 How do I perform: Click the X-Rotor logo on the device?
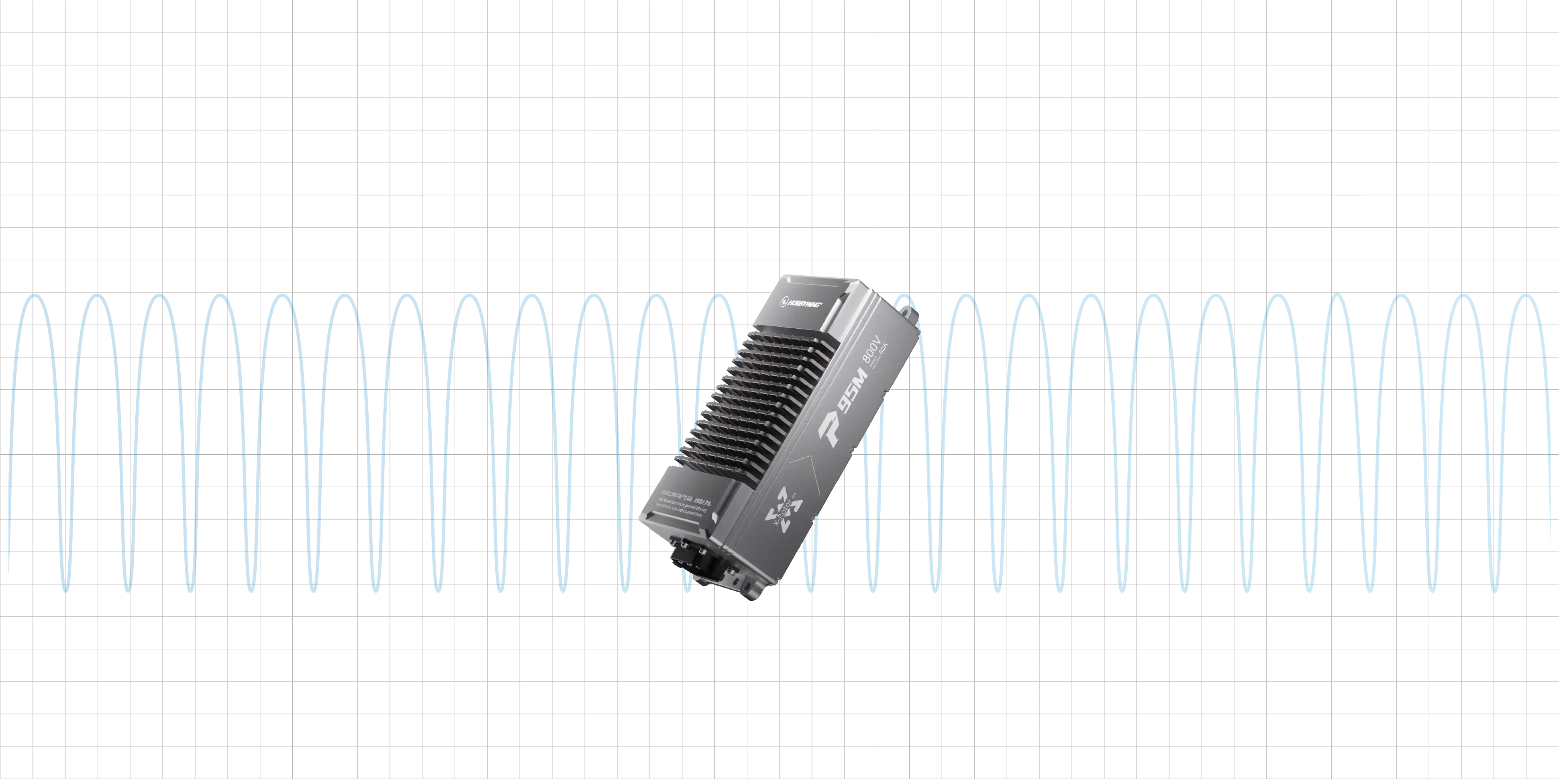point(785,510)
